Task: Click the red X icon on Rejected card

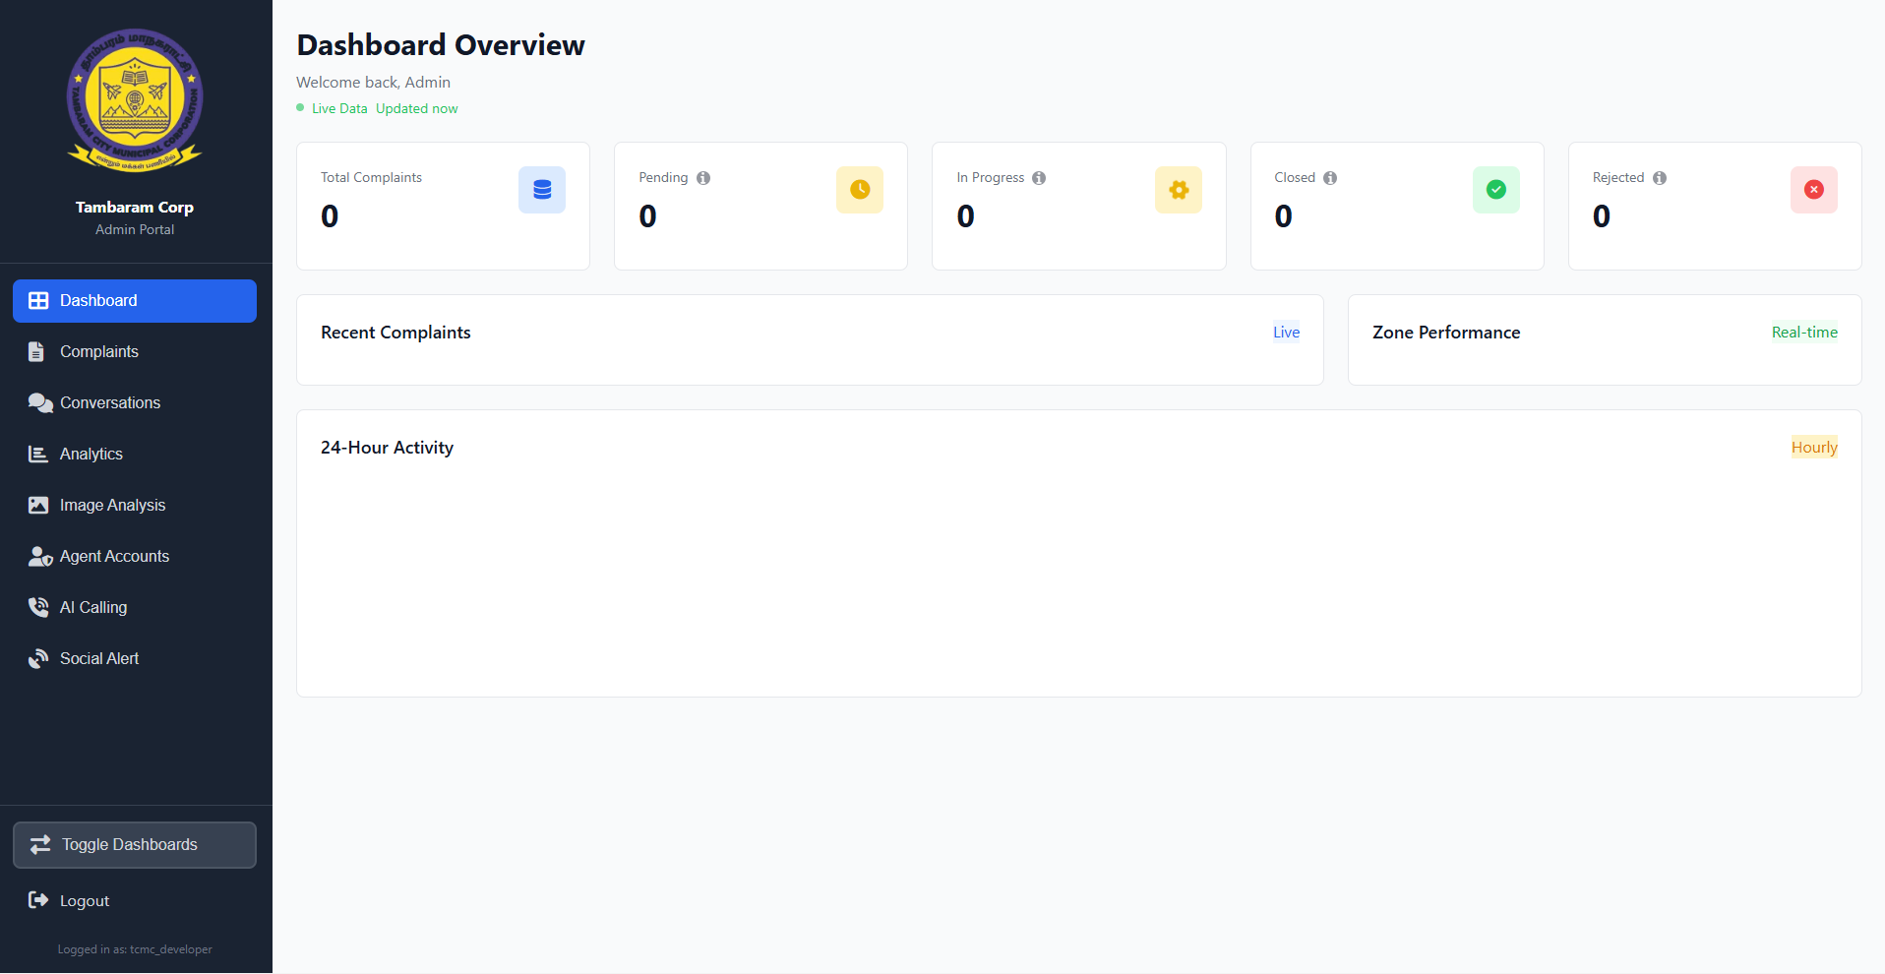Action: (x=1814, y=190)
